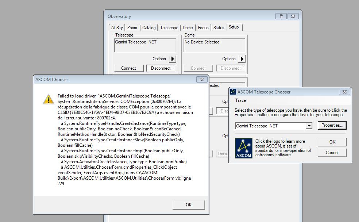The height and width of the screenshot is (222, 359).
Task: Select the Setup tab
Action: (234, 27)
